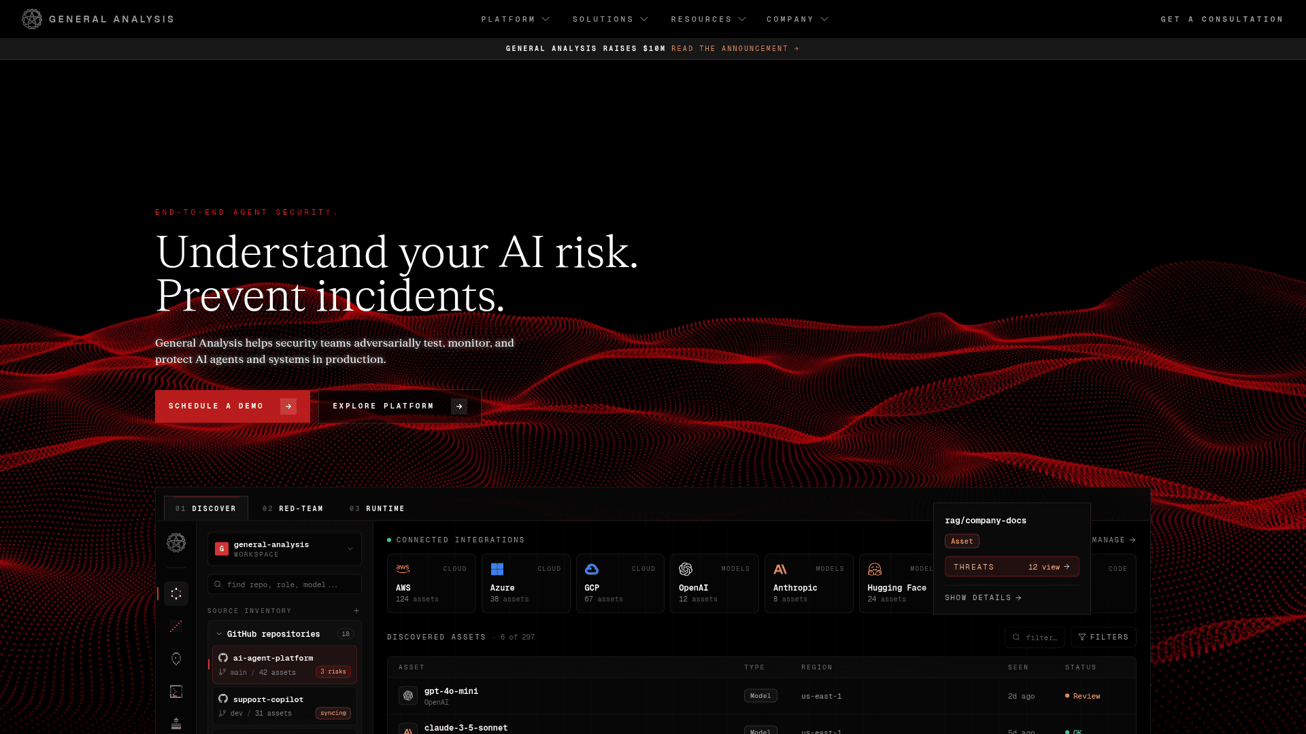The image size is (1306, 734).
Task: Open the terminal console sidebar icon
Action: click(x=176, y=692)
